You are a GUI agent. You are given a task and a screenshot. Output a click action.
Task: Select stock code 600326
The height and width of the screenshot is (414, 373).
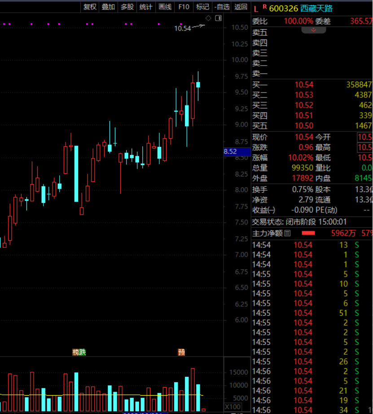click(x=284, y=9)
